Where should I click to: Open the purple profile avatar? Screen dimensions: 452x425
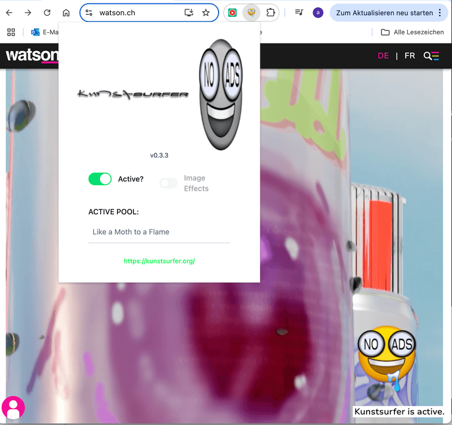[x=318, y=12]
